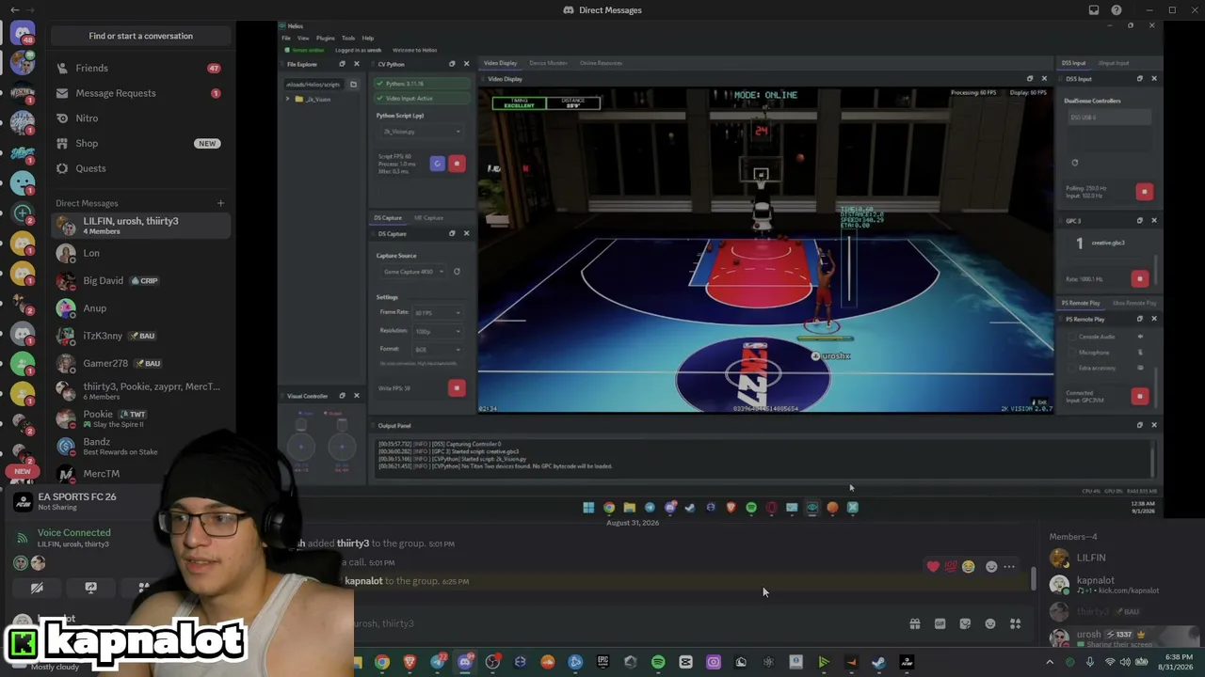Image resolution: width=1205 pixels, height=677 pixels.
Task: Click the refresh icon beside Capture Source in Helios
Action: coord(457,272)
